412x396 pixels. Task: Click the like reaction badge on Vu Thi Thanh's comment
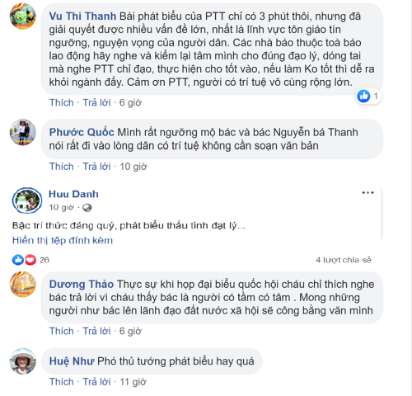(368, 97)
